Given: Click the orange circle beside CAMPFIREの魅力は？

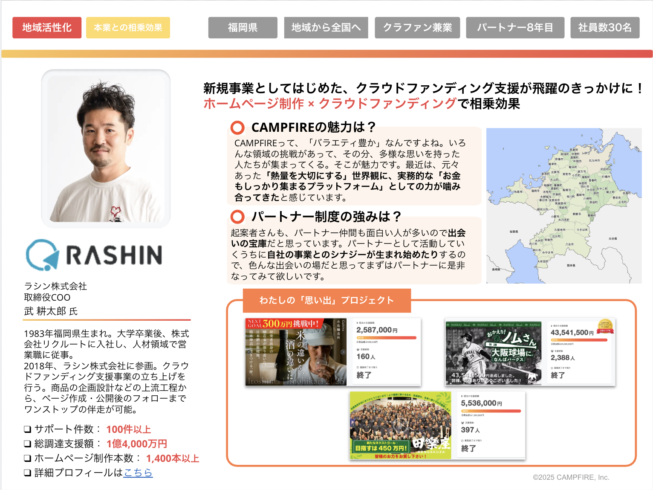Looking at the screenshot, I should tap(237, 128).
